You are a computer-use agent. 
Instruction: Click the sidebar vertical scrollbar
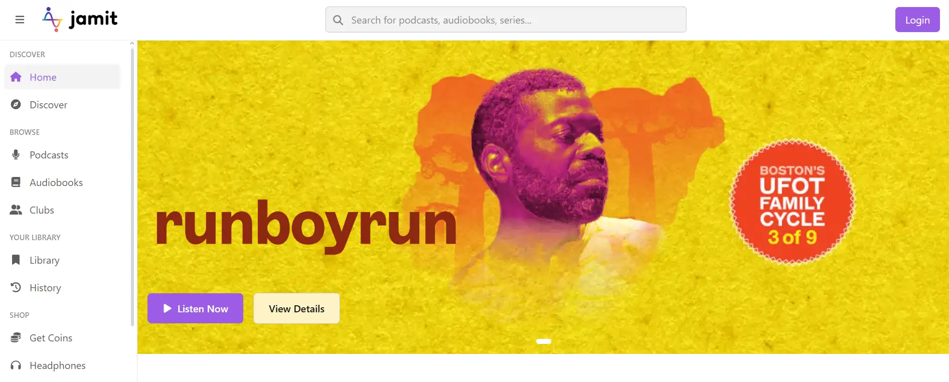point(132,185)
